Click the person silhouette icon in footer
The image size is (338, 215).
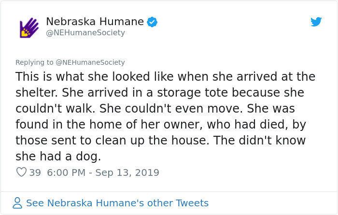[17, 203]
